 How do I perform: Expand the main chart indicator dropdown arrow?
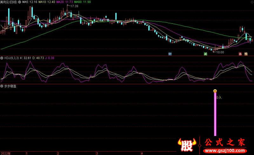pos(20,2)
